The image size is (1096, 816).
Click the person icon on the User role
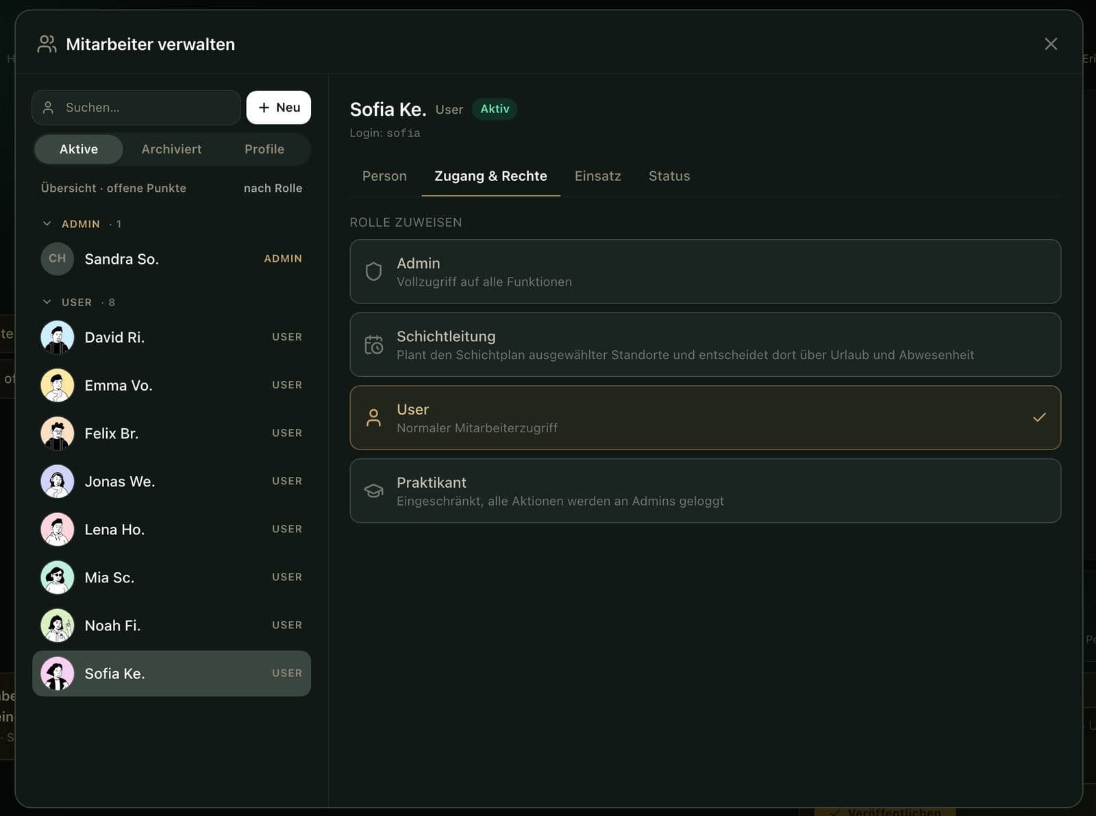[373, 418]
